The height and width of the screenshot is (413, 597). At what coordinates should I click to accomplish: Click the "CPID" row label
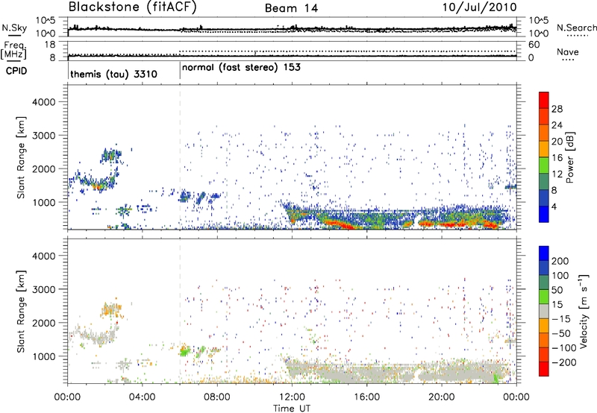16,71
